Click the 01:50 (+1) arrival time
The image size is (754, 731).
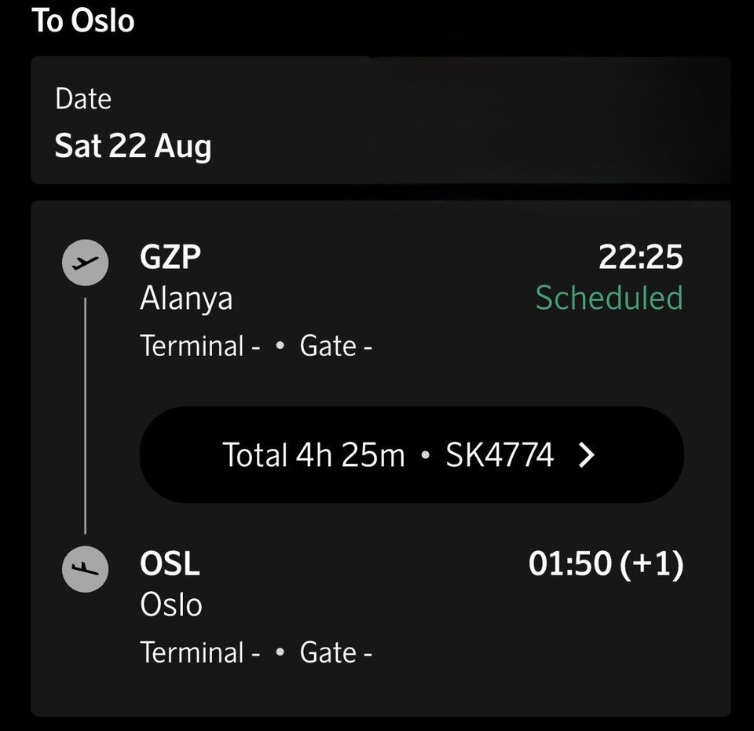click(606, 564)
